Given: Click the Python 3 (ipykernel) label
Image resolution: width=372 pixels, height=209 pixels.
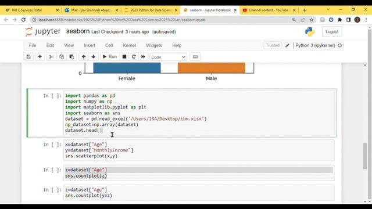Looking at the screenshot, I should click(315, 45).
